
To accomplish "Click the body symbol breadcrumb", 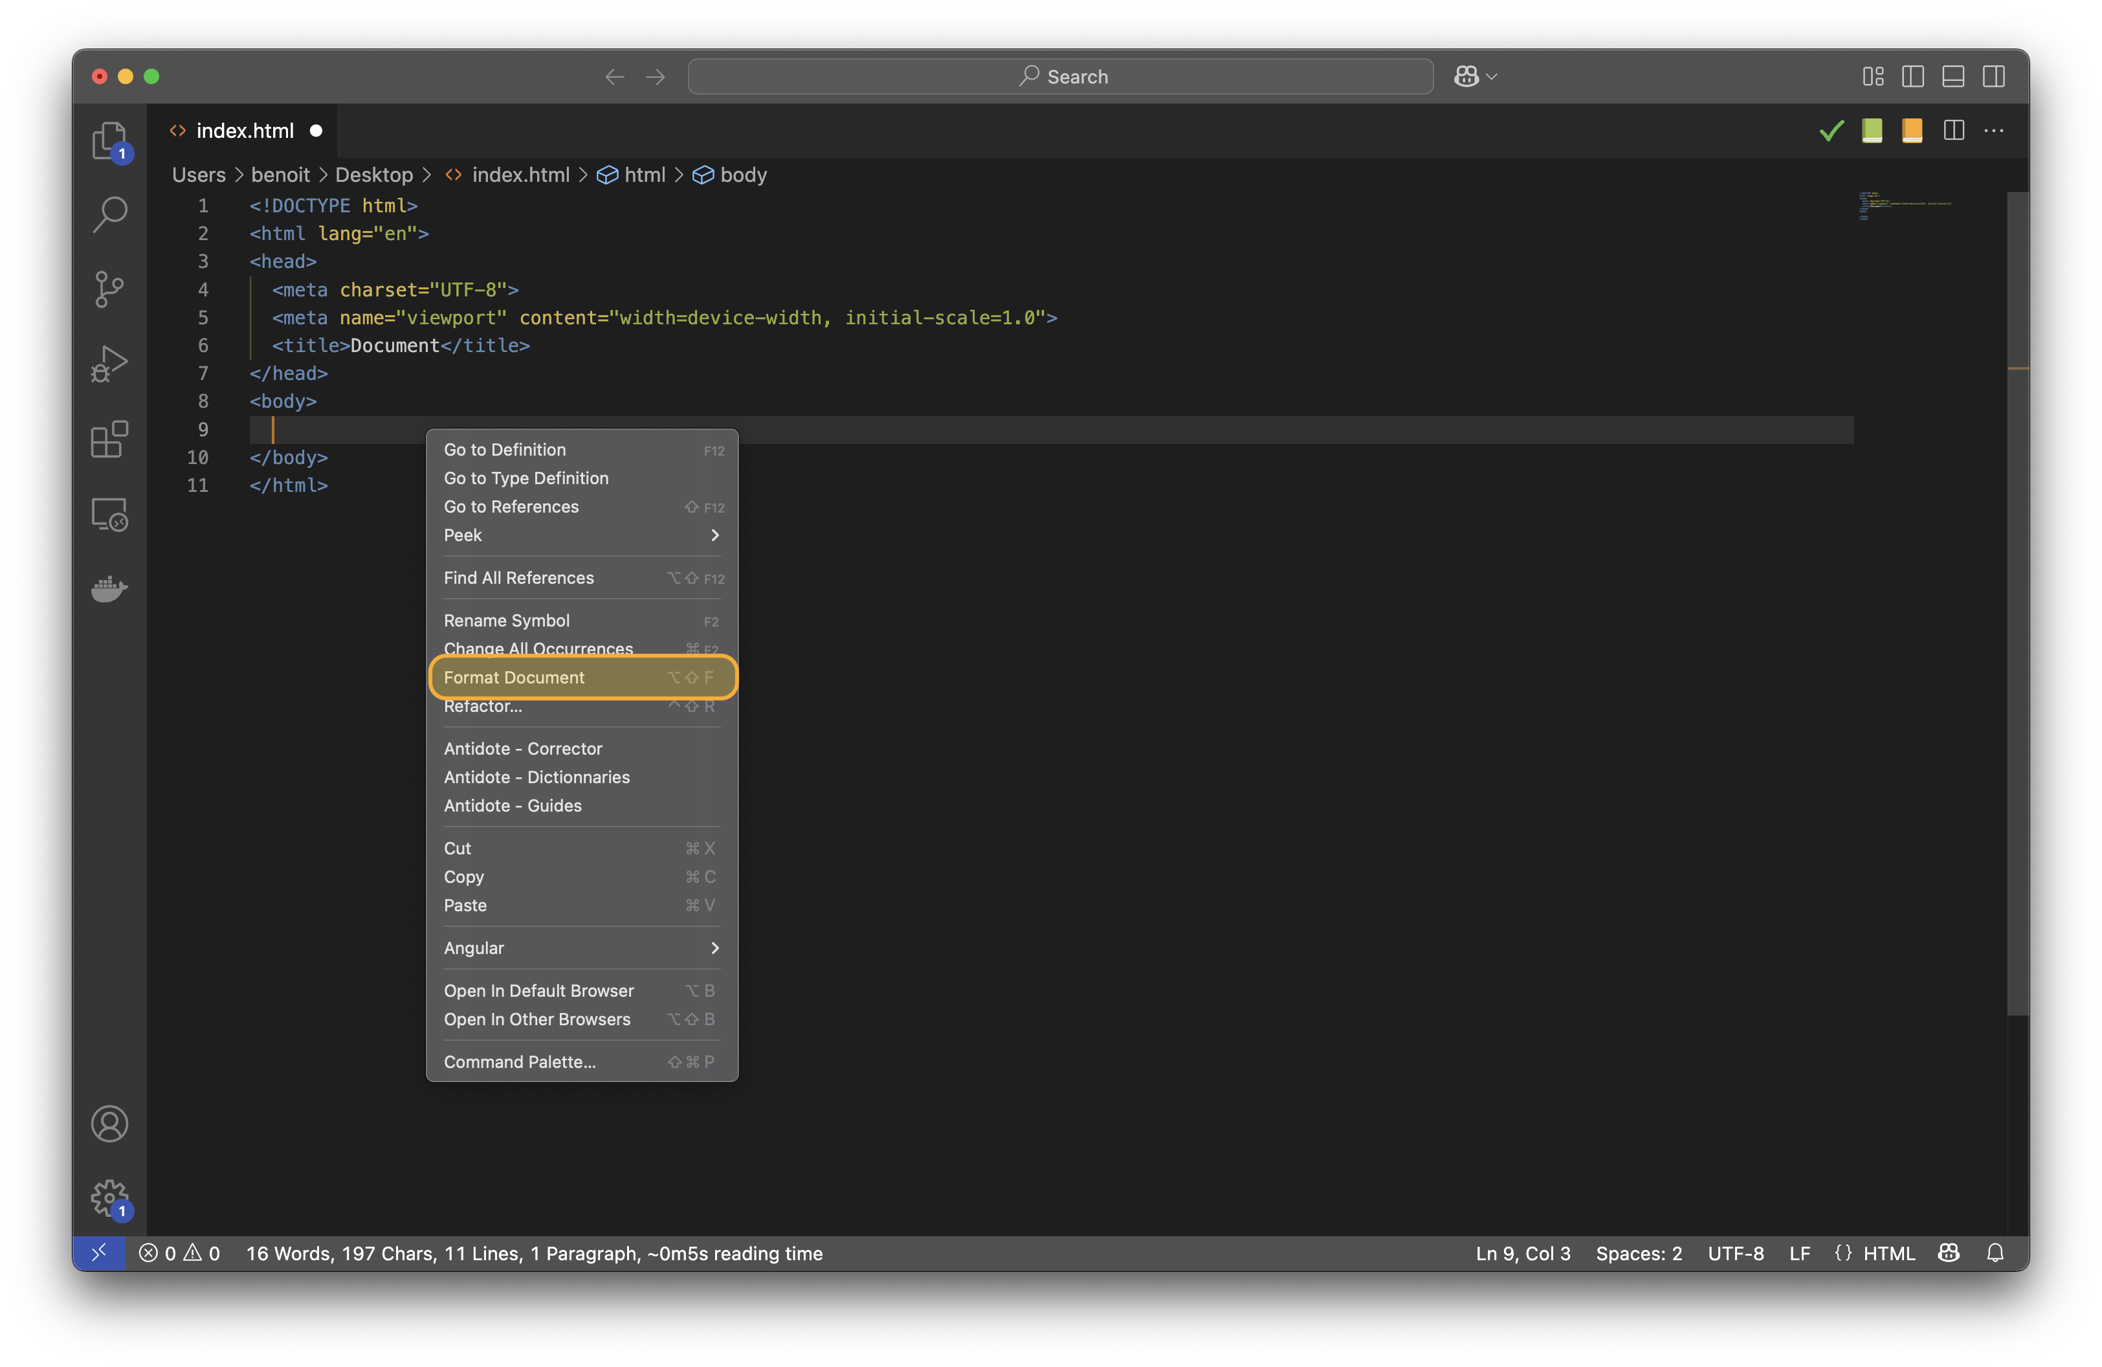I will coord(729,175).
